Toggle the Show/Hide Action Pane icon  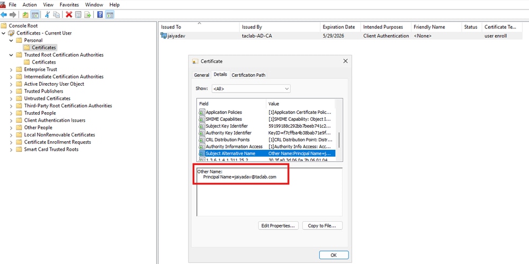point(110,14)
